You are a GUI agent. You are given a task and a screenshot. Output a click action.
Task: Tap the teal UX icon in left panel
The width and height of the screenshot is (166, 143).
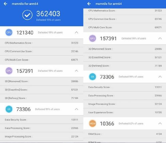tap(9, 109)
